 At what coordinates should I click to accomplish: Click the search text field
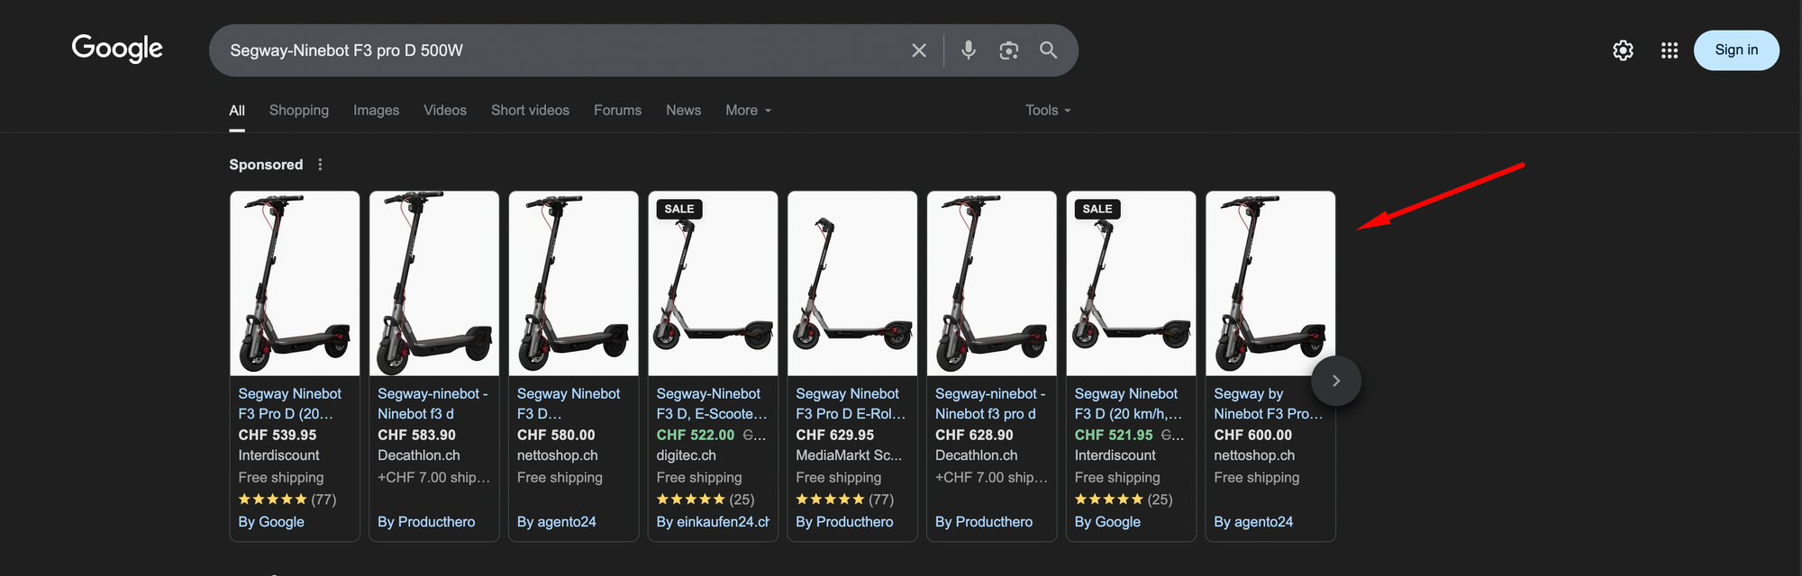563,50
